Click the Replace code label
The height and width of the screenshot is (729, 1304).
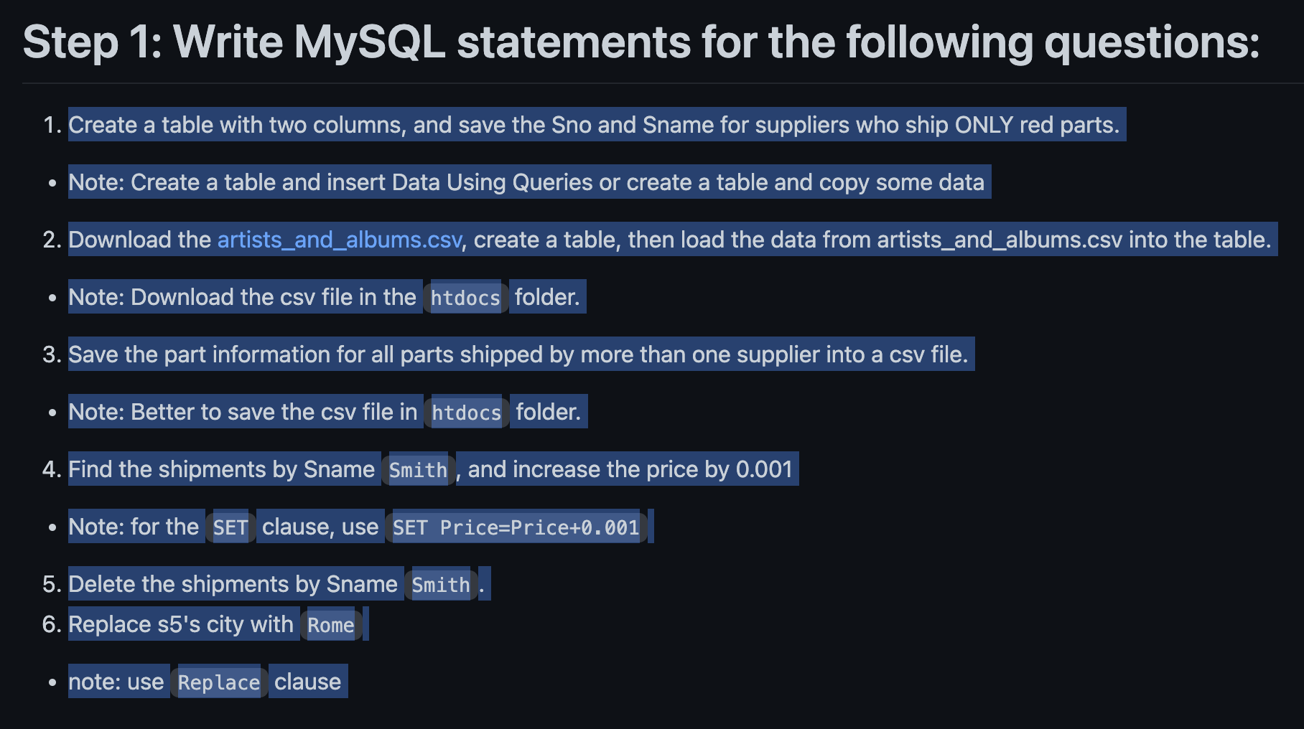(219, 682)
